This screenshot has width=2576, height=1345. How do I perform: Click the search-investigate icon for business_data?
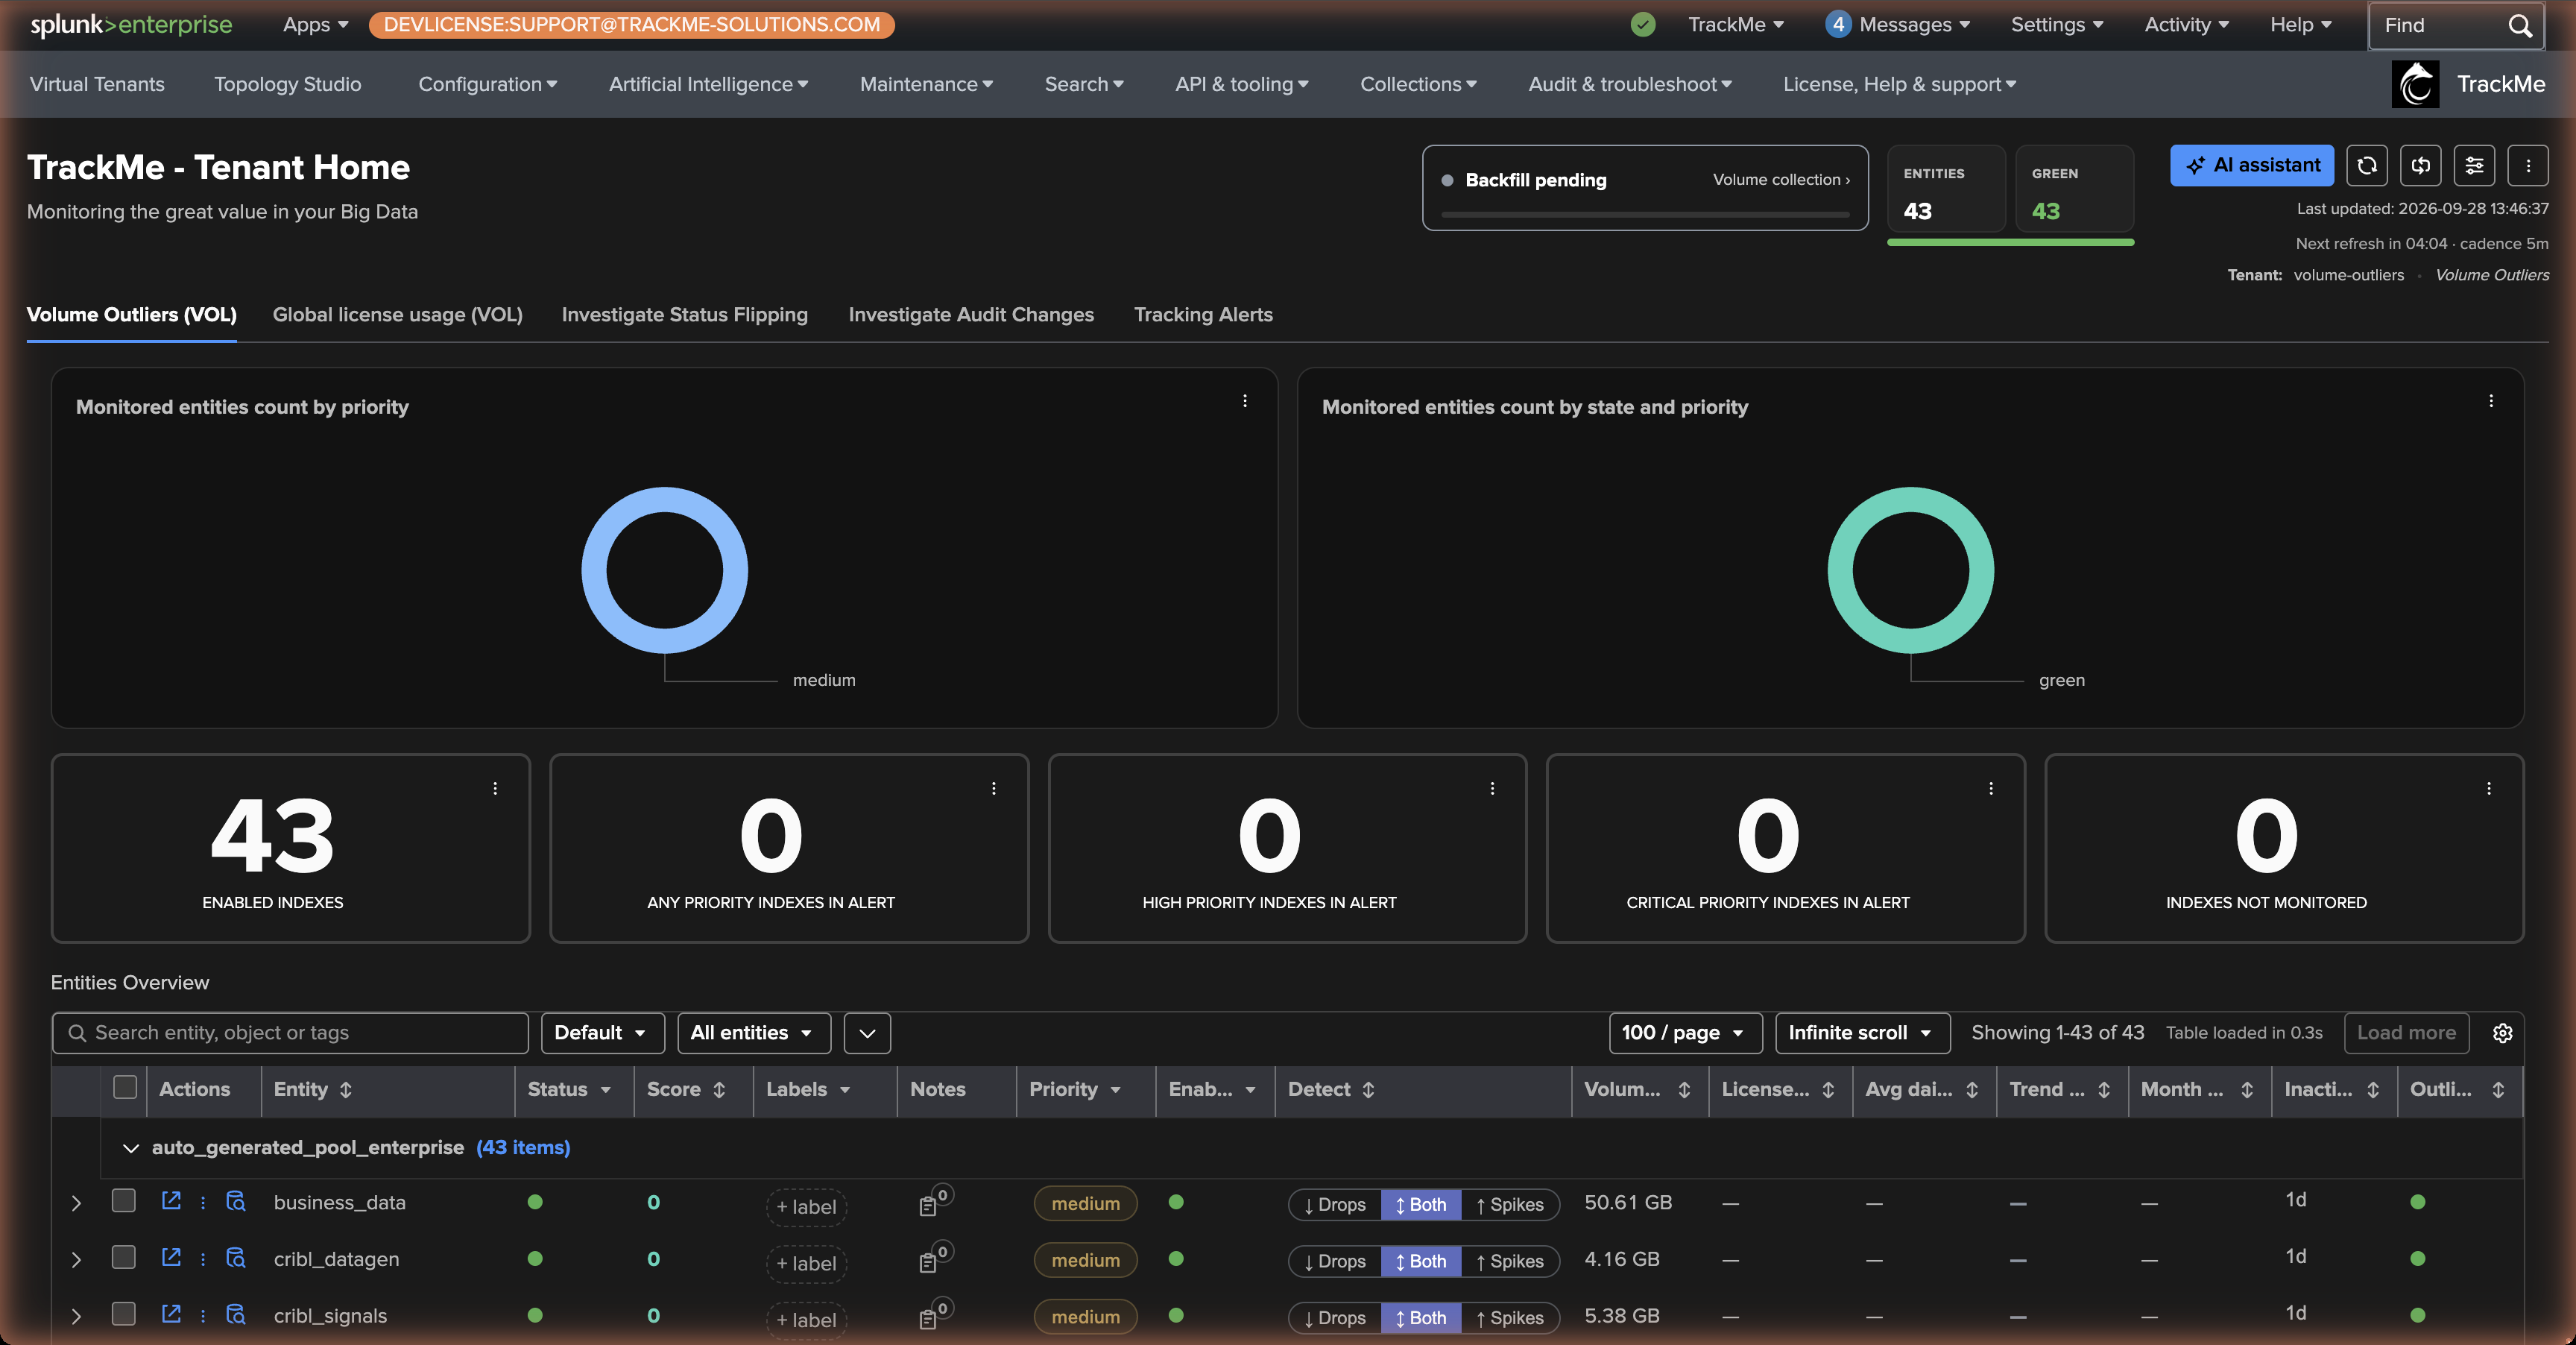point(236,1202)
